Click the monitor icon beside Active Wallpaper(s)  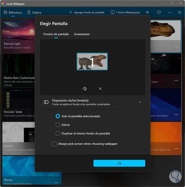point(112,12)
